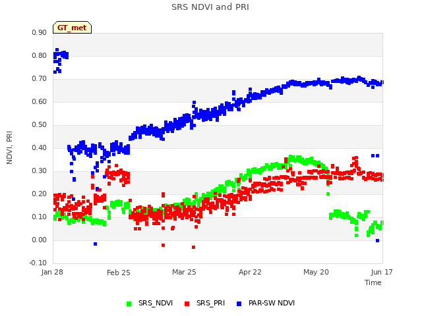The width and height of the screenshot is (422, 316).
Task: Click the 0.10 y-axis tick label
Action: pos(39,217)
